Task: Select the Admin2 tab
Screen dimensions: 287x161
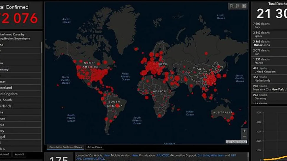Action: tap(5, 155)
